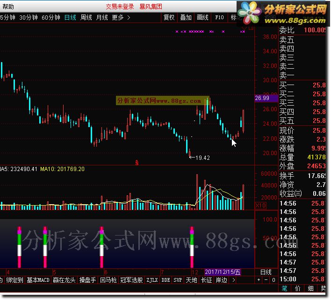Click the third signal bar in indicator panel
This screenshot has width=331, height=300.
[x=101, y=247]
